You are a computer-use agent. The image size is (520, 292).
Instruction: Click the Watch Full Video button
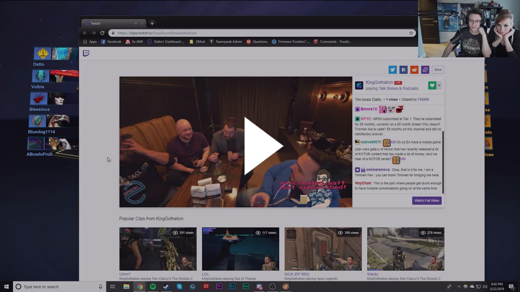(427, 201)
